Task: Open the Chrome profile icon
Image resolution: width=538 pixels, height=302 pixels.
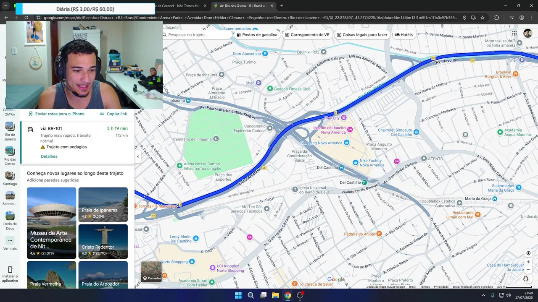Action: click(522, 18)
